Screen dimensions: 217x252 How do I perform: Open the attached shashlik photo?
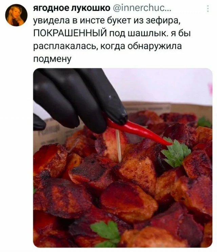(x=123, y=158)
